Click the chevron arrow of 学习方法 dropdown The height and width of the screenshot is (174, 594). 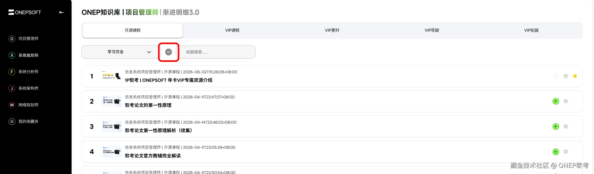pyautogui.click(x=149, y=52)
